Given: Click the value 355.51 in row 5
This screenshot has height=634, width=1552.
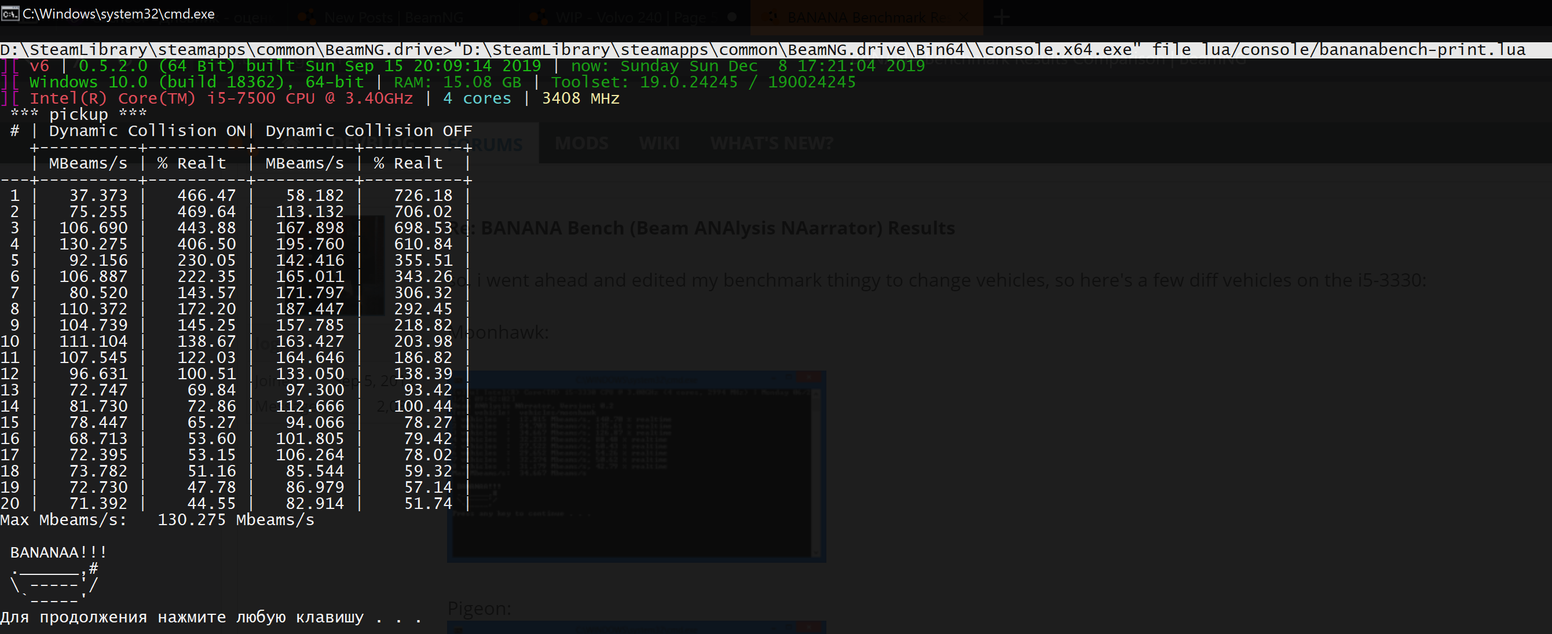Looking at the screenshot, I should tap(423, 260).
